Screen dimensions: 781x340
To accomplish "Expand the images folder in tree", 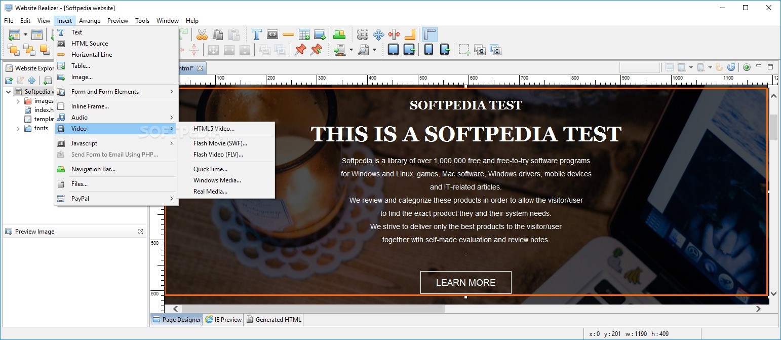I will [18, 101].
